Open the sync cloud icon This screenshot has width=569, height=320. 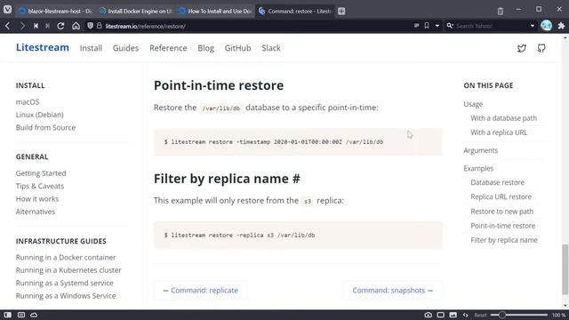click(x=34, y=315)
